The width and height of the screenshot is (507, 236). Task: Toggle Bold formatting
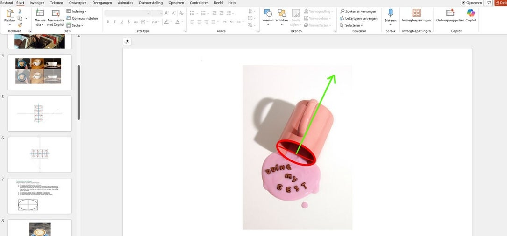pyautogui.click(x=107, y=22)
